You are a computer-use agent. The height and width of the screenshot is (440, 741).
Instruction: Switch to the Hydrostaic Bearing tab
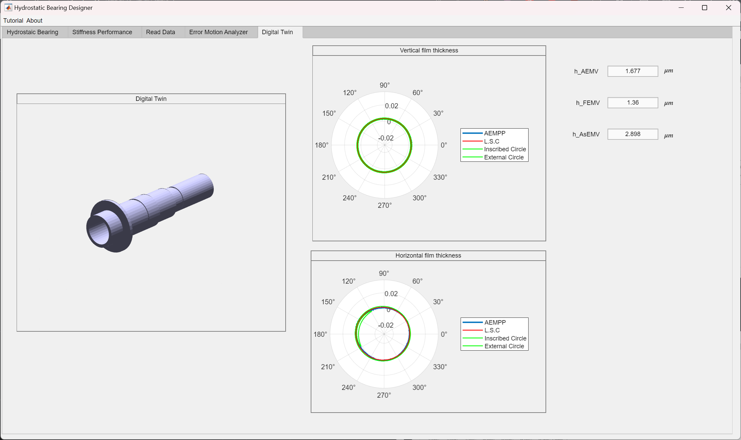33,32
